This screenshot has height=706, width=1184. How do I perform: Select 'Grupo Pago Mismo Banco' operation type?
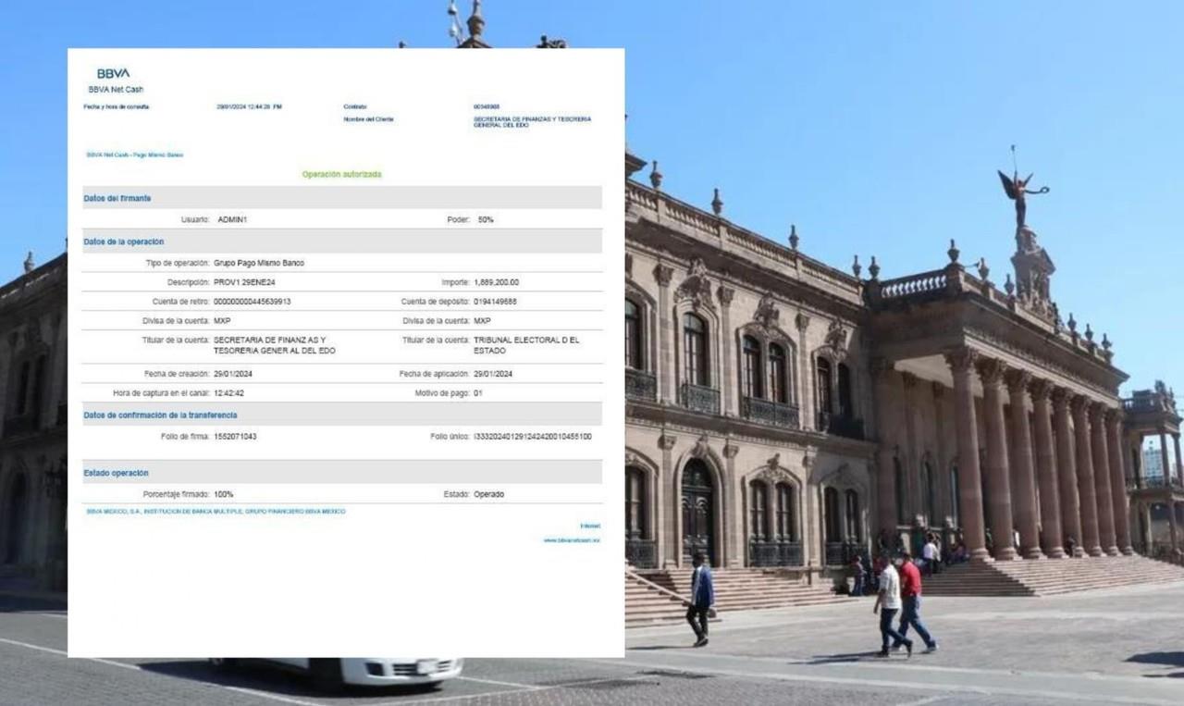259,263
